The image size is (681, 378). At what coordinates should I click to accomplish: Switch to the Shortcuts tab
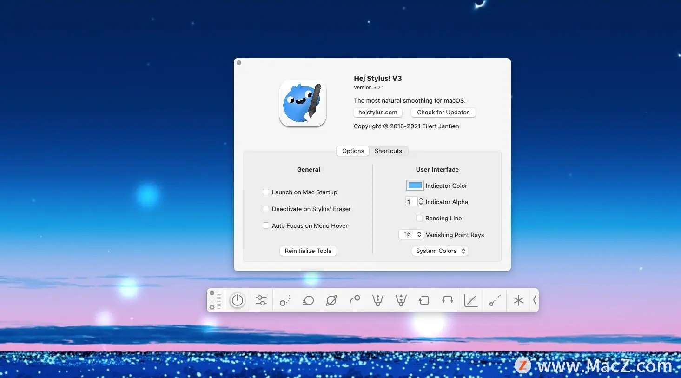click(389, 151)
